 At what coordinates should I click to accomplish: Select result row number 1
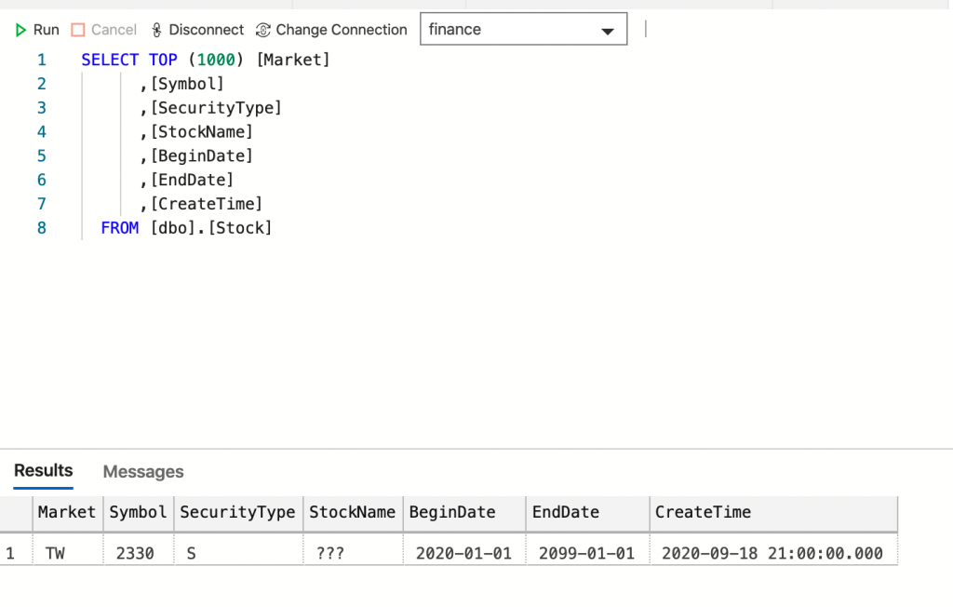[x=10, y=553]
